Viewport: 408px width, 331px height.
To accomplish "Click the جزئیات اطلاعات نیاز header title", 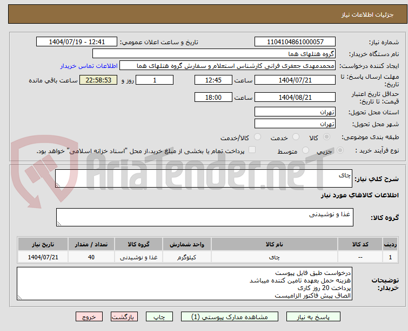I will pyautogui.click(x=367, y=15).
